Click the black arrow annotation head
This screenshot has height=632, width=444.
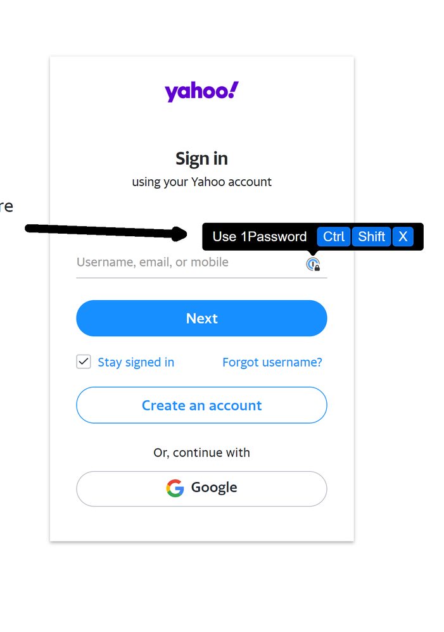181,234
